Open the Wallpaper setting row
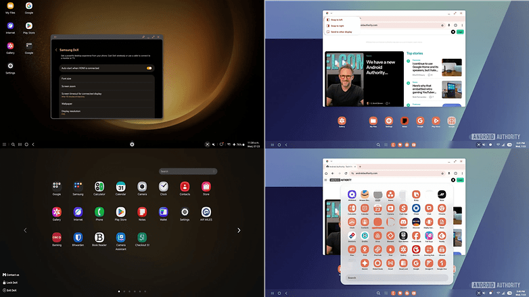529x297 pixels. [x=107, y=104]
